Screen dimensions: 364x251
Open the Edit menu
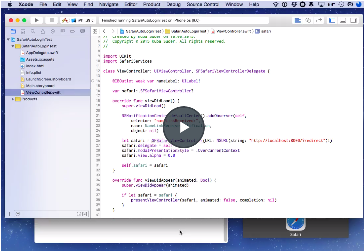coord(57,4)
